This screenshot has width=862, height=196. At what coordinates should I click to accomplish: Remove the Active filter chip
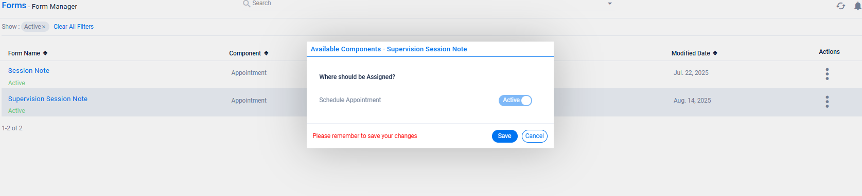click(x=44, y=27)
